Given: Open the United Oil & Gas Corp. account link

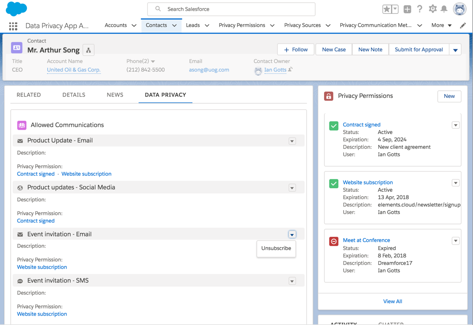Looking at the screenshot, I should coord(74,70).
